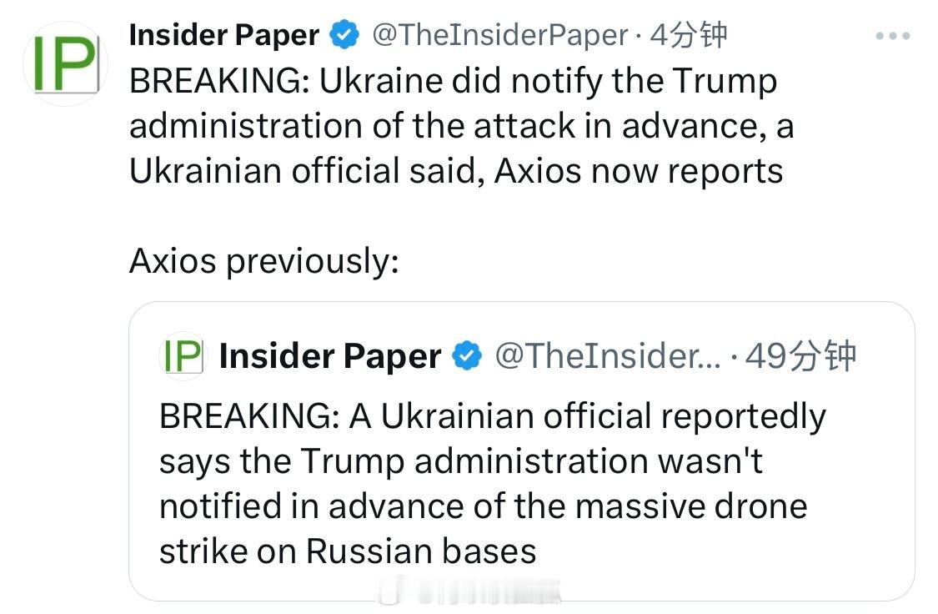Image resolution: width=938 pixels, height=614 pixels.
Task: Click the 4分钟 timestamp on main tweet
Action: [x=690, y=35]
